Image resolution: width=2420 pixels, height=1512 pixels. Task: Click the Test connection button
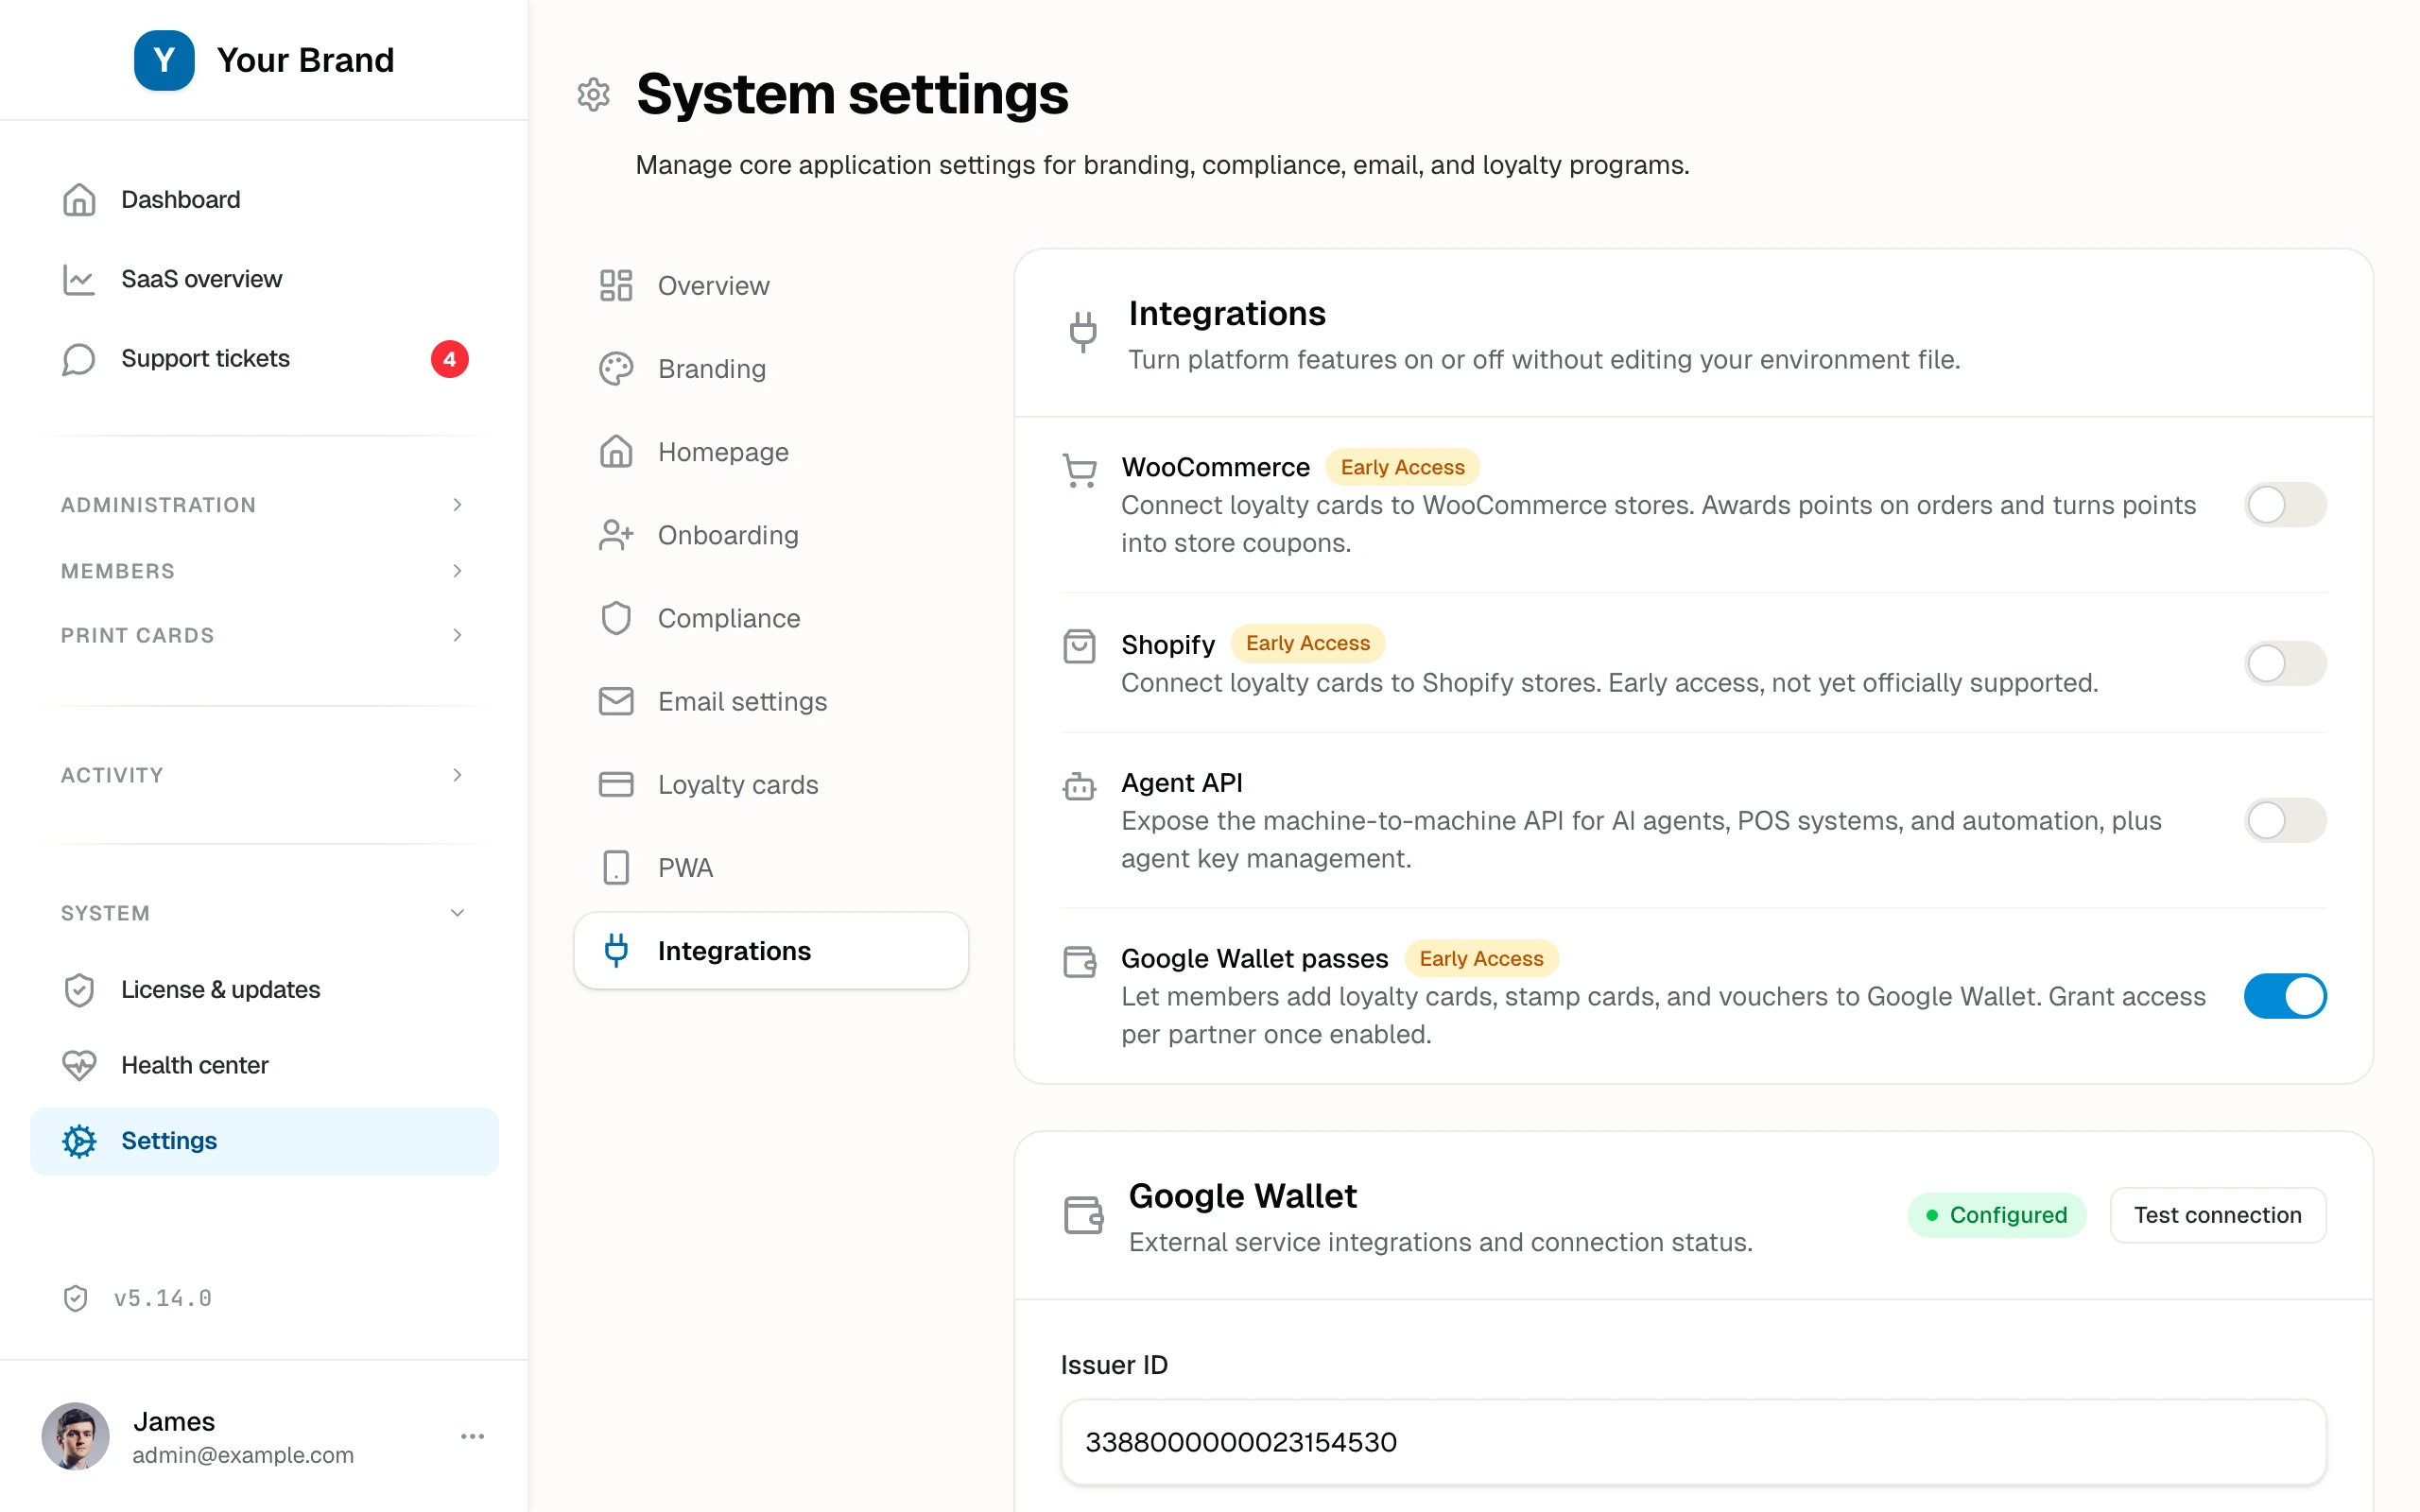pos(2217,1215)
